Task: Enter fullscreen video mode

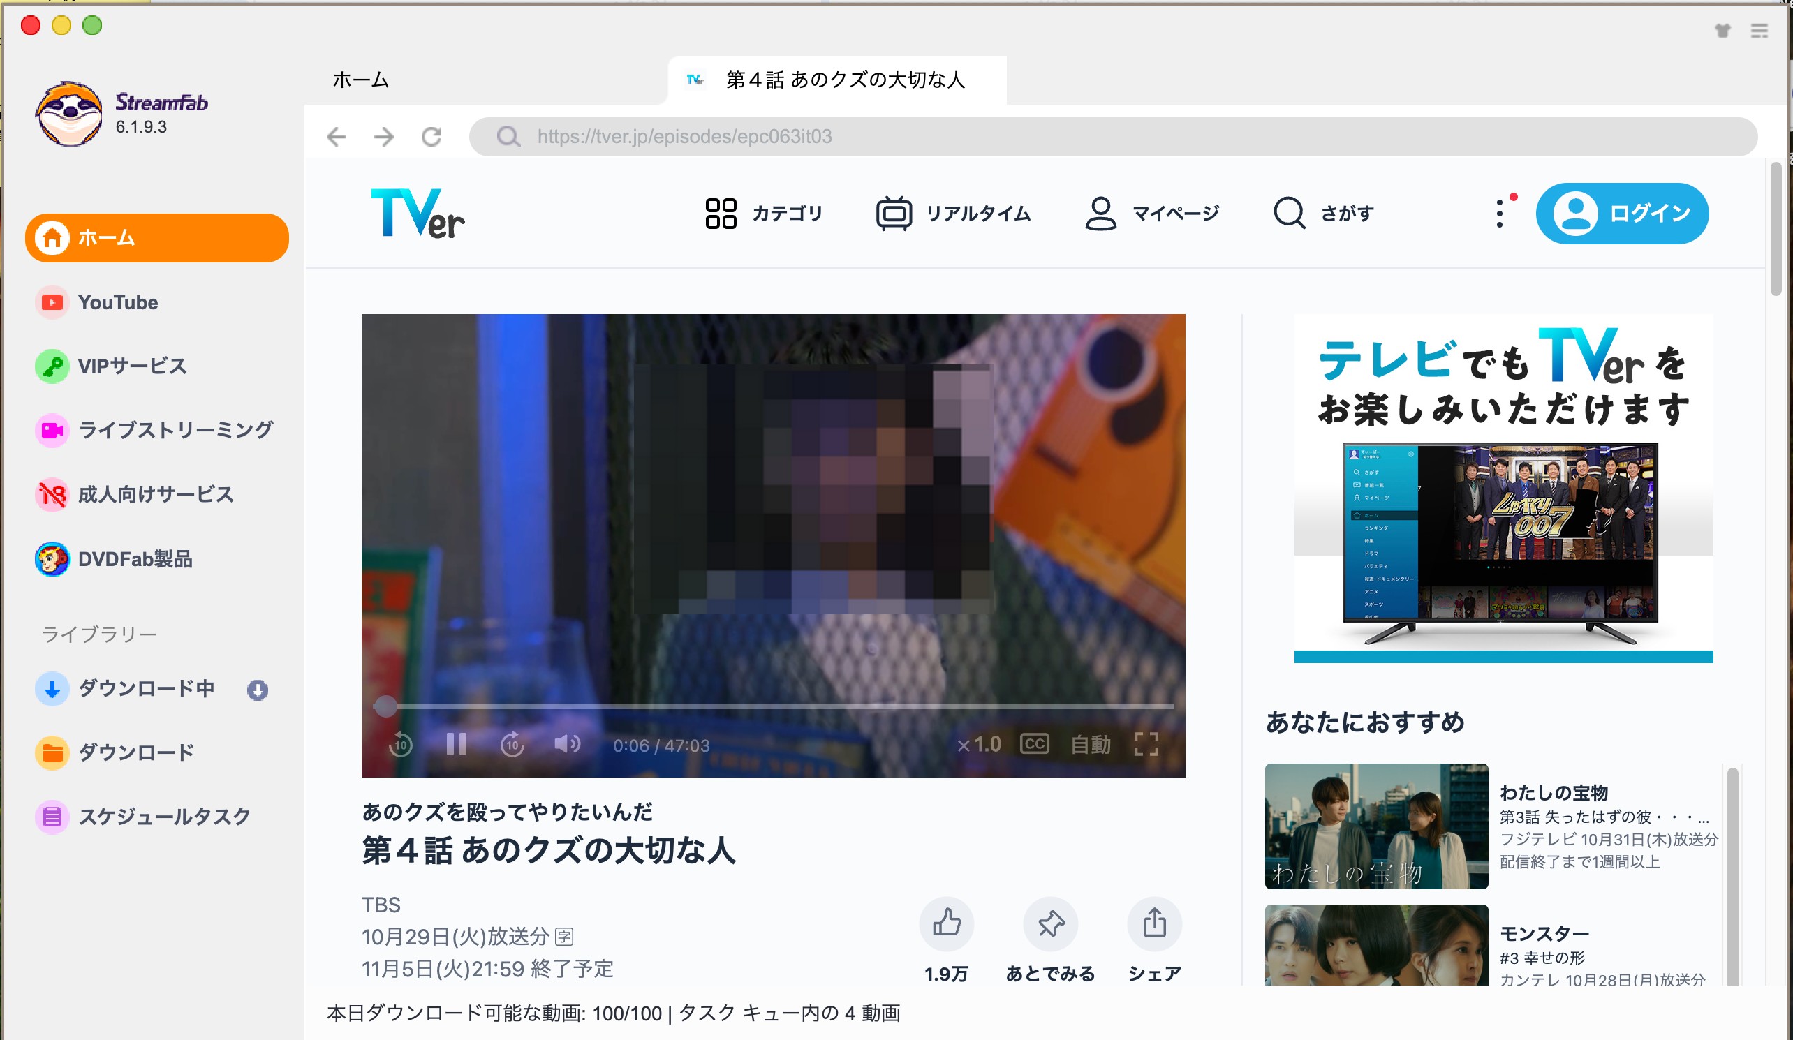Action: coord(1146,745)
